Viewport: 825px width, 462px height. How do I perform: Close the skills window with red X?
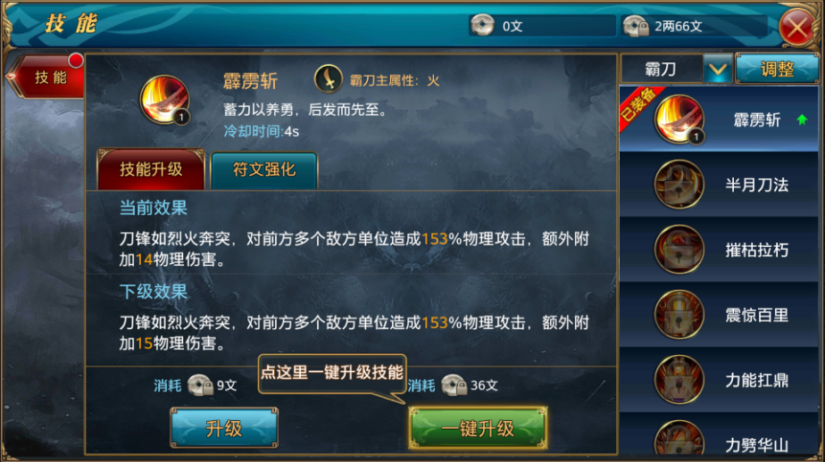tap(797, 27)
